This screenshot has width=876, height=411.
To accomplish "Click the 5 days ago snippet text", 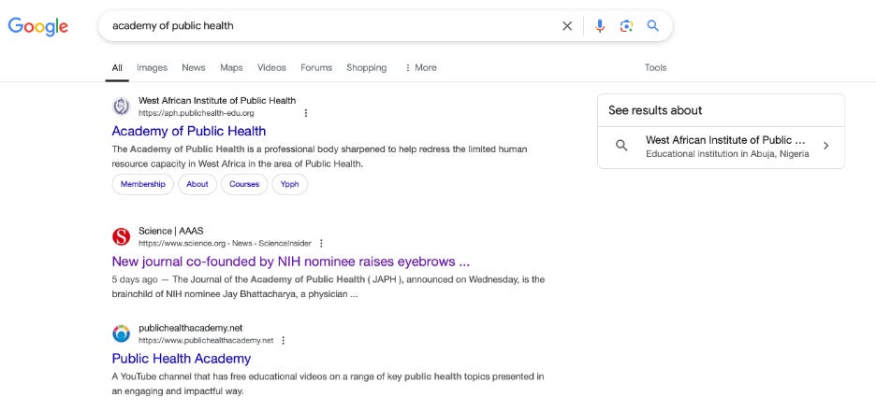I will 135,279.
